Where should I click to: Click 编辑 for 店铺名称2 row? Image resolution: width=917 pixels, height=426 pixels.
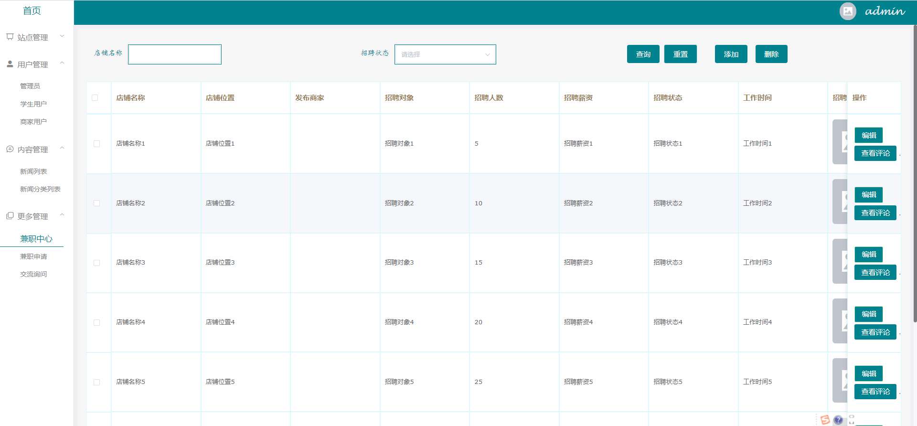869,195
